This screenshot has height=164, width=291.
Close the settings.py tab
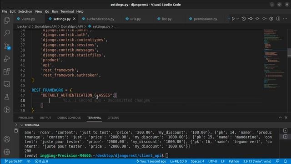click(74, 19)
